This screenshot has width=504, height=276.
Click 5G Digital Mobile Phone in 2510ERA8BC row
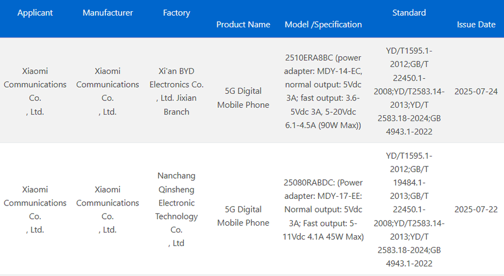(243, 98)
